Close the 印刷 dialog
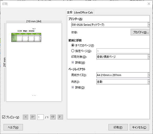The width and height of the screenshot is (153, 134). point(149,4)
